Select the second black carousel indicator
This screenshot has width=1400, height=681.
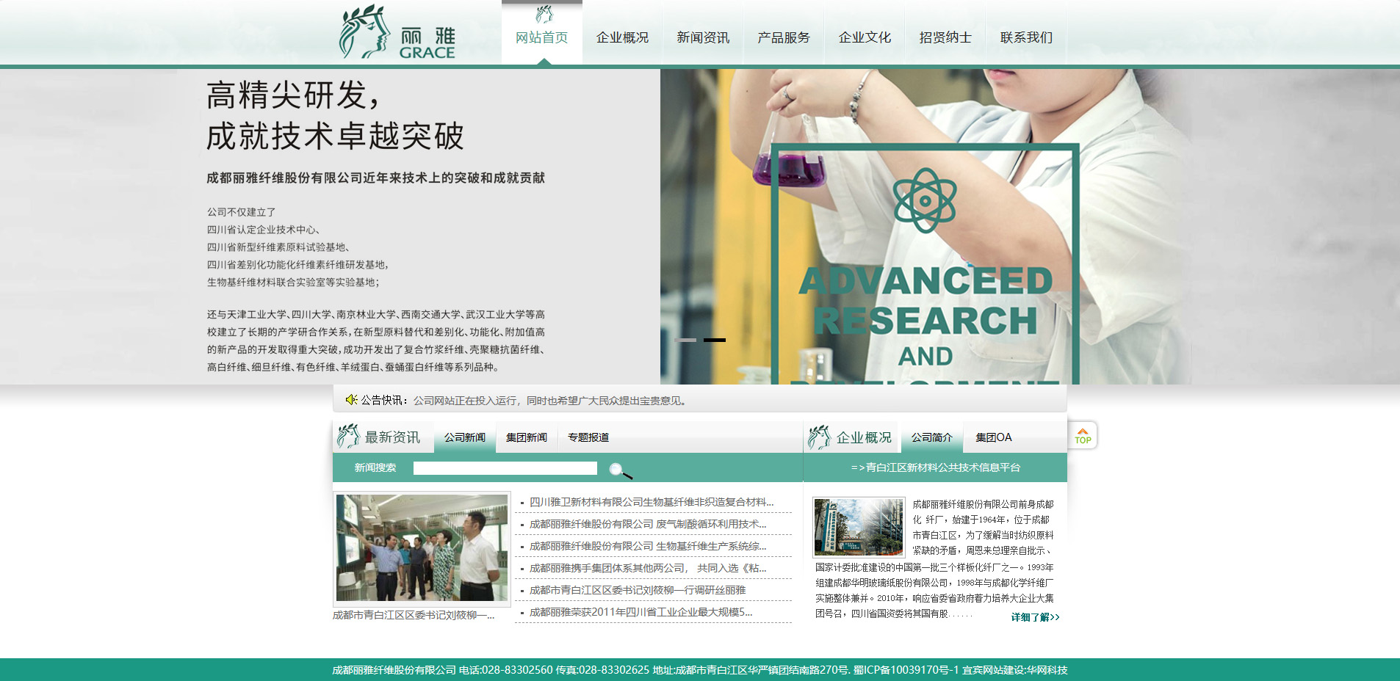pyautogui.click(x=714, y=340)
